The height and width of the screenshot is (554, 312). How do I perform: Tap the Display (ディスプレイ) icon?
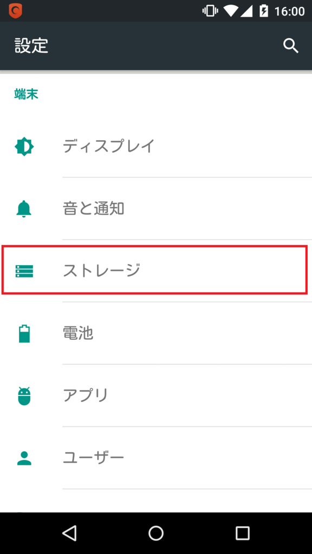[24, 146]
